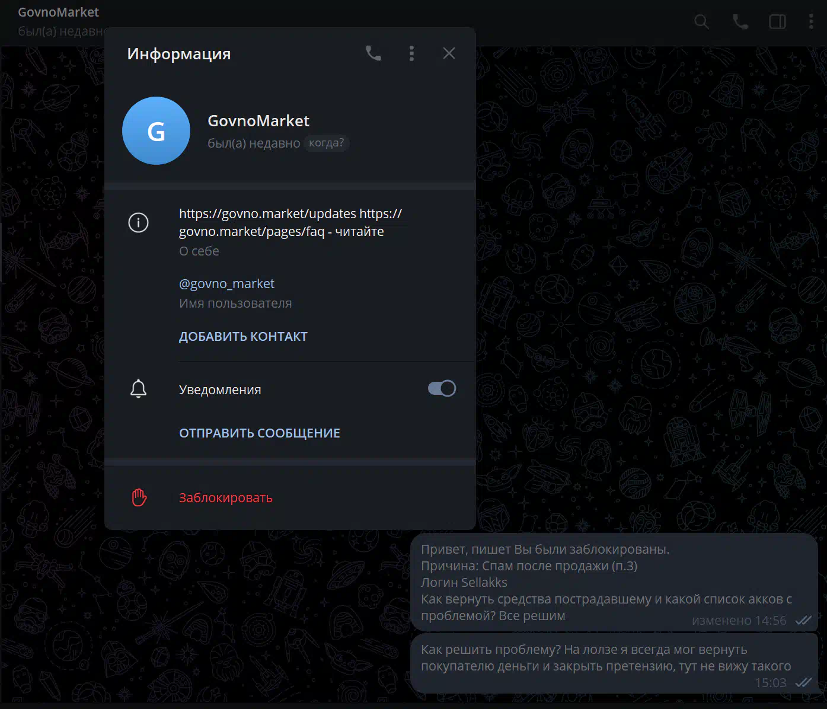Click the "Уведомления" label
This screenshot has height=709, width=827.
coord(220,390)
